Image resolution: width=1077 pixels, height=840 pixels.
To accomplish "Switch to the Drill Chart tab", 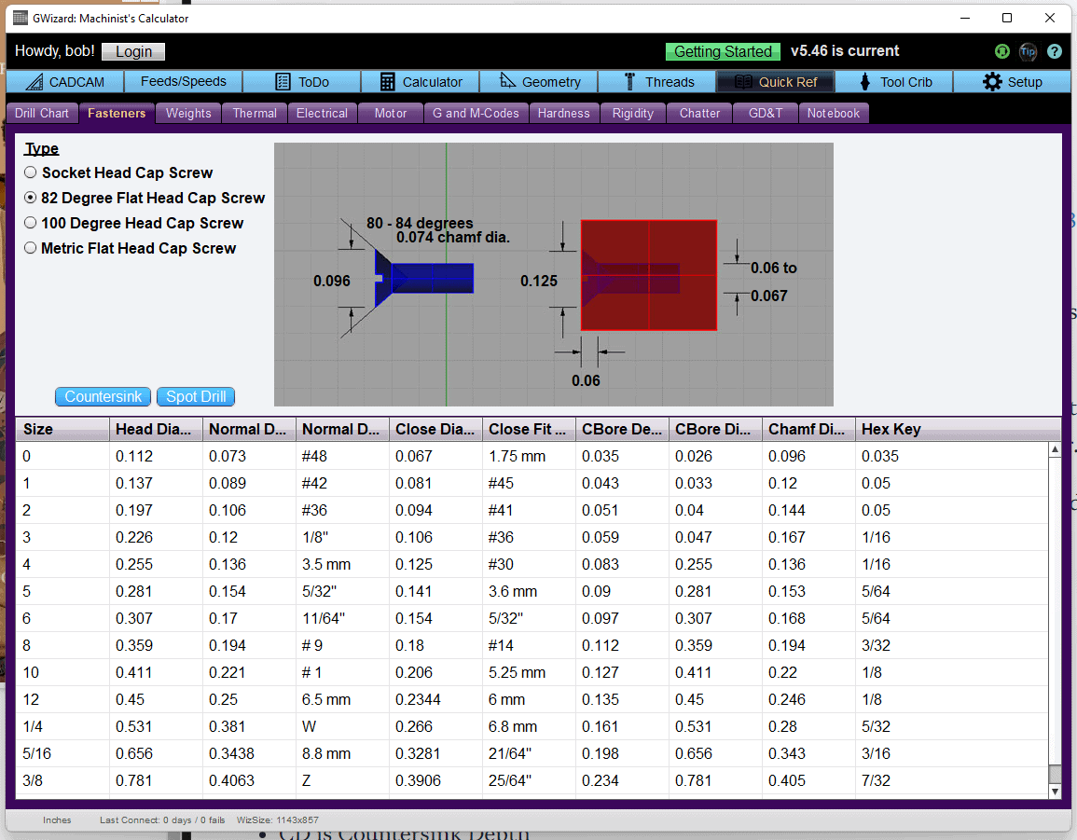I will pyautogui.click(x=41, y=113).
